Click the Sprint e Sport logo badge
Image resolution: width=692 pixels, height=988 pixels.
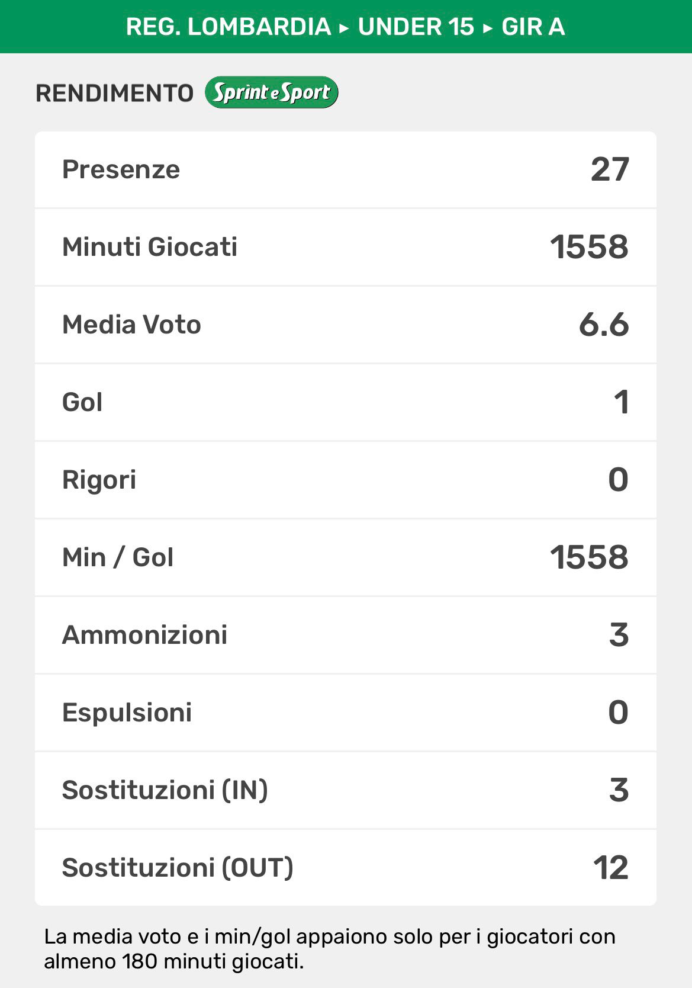tap(271, 92)
